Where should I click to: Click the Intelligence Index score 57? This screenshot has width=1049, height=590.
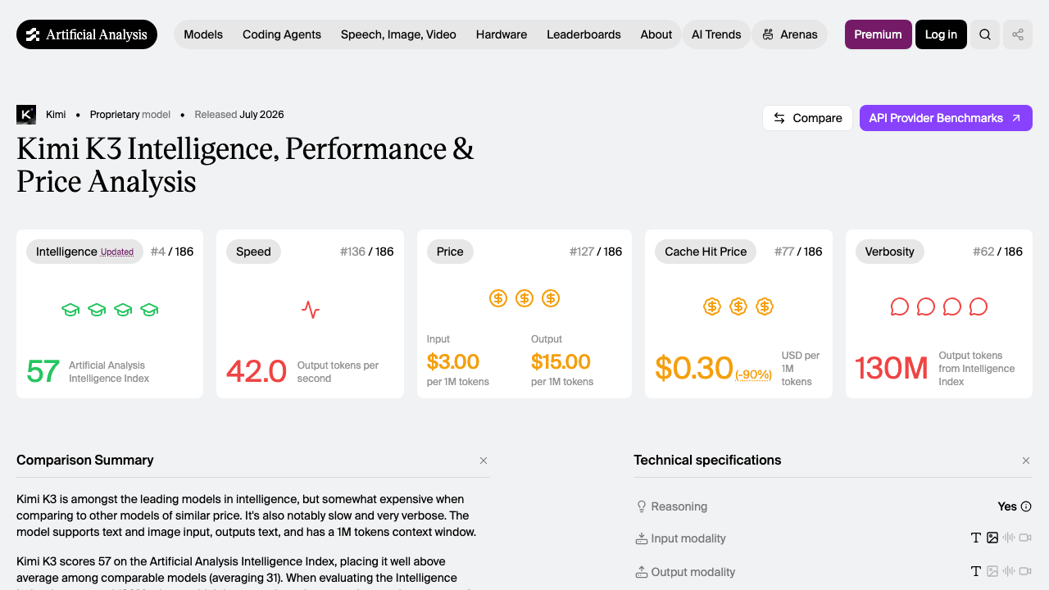tap(43, 371)
